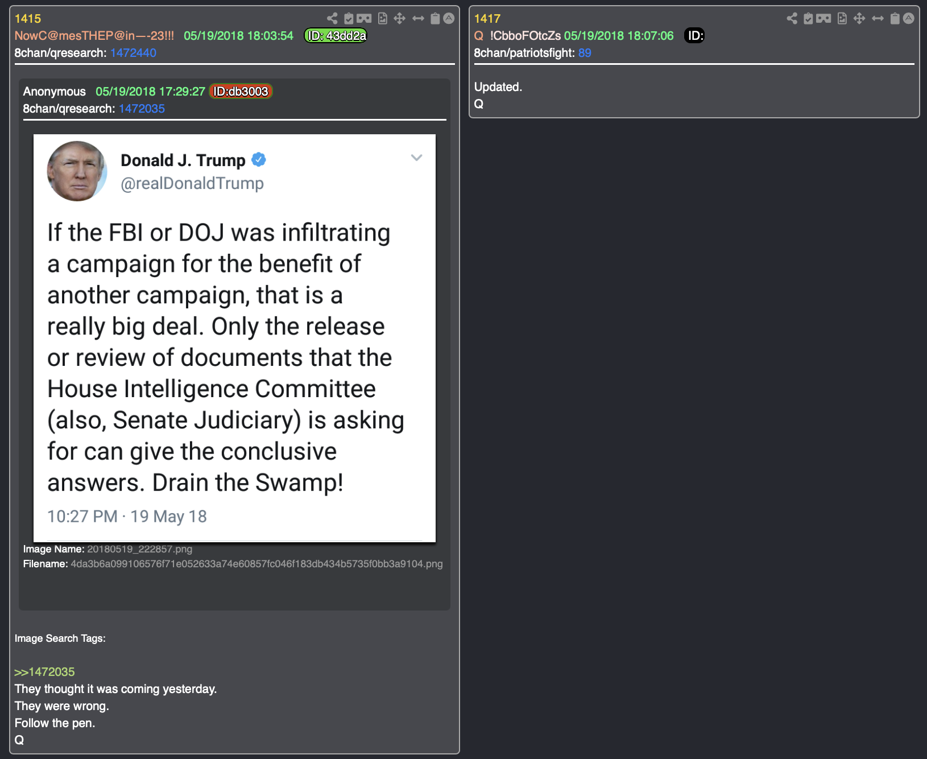This screenshot has height=759, width=927.
Task: Open qresearch post link 1472440
Action: point(133,53)
